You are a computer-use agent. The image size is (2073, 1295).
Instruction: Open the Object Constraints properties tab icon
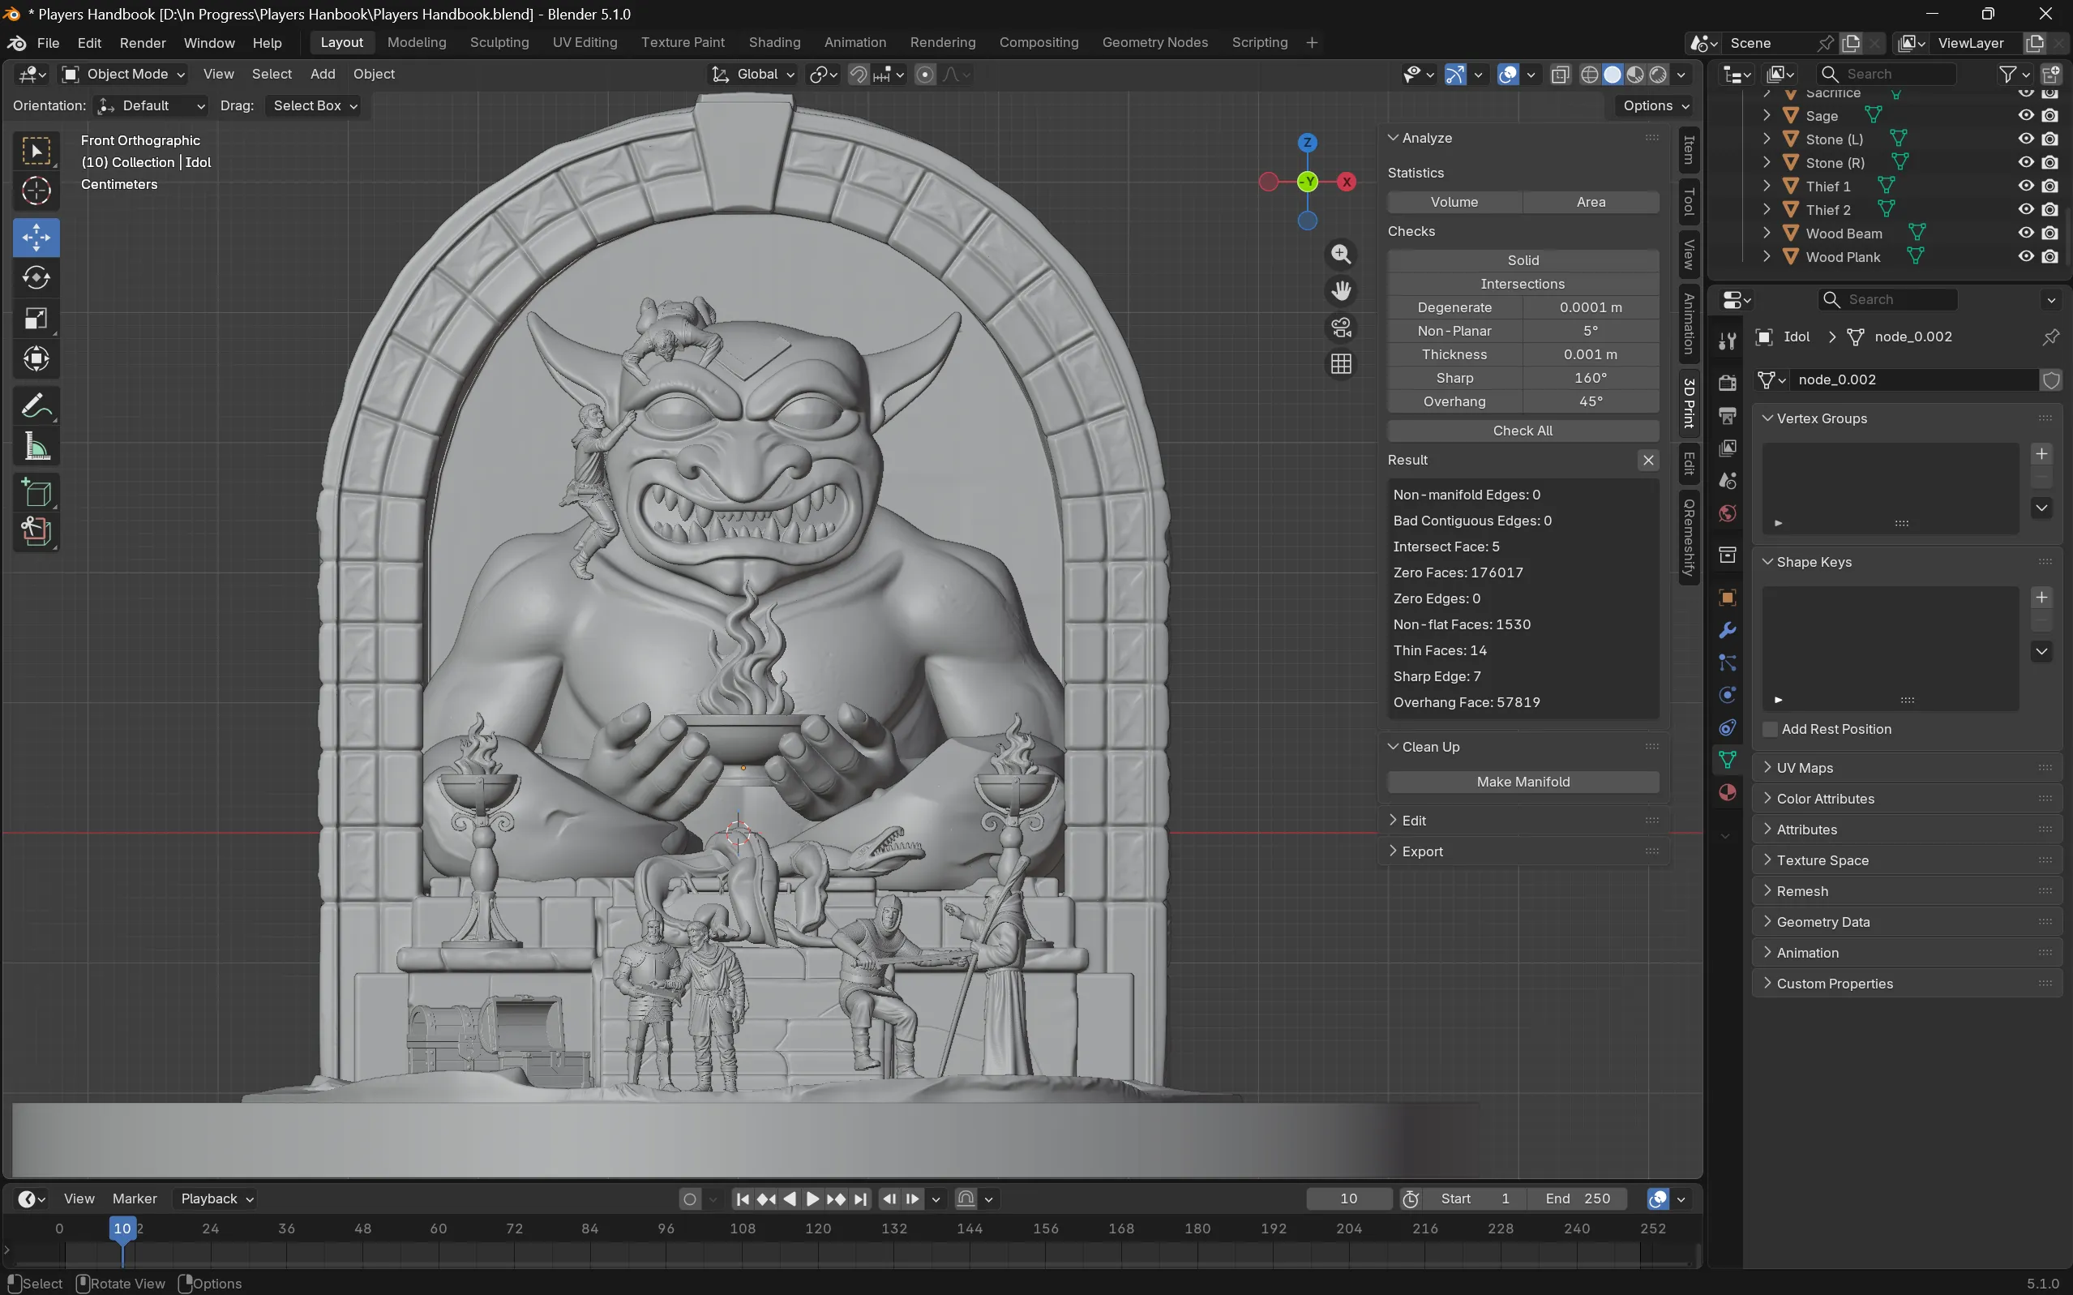1727,727
